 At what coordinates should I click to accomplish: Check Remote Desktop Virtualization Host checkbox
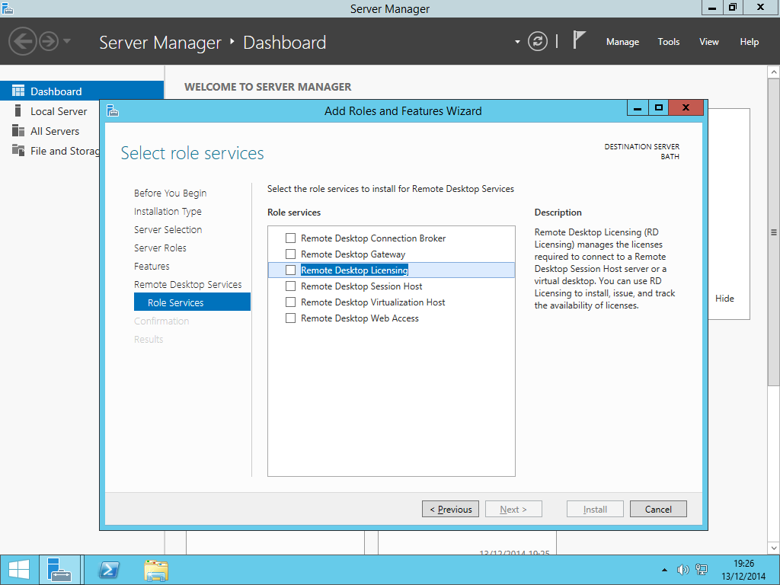click(290, 302)
